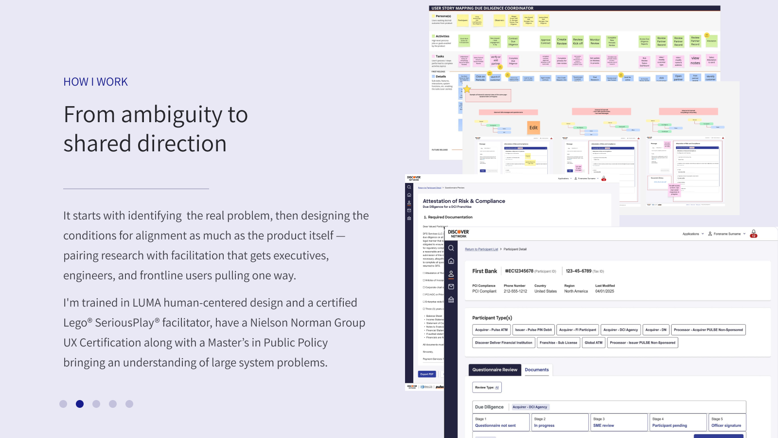Screen dimensions: 778x438
Task: Click the 'view notes' sticky note
Action: pyautogui.click(x=695, y=60)
